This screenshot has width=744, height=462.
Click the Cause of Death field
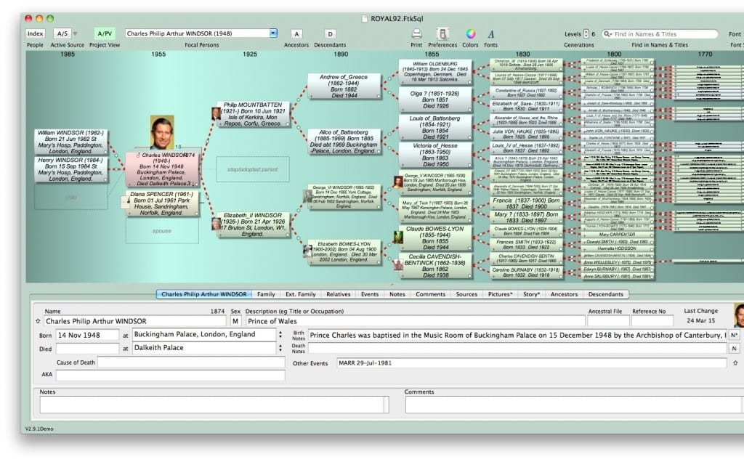[x=191, y=362]
